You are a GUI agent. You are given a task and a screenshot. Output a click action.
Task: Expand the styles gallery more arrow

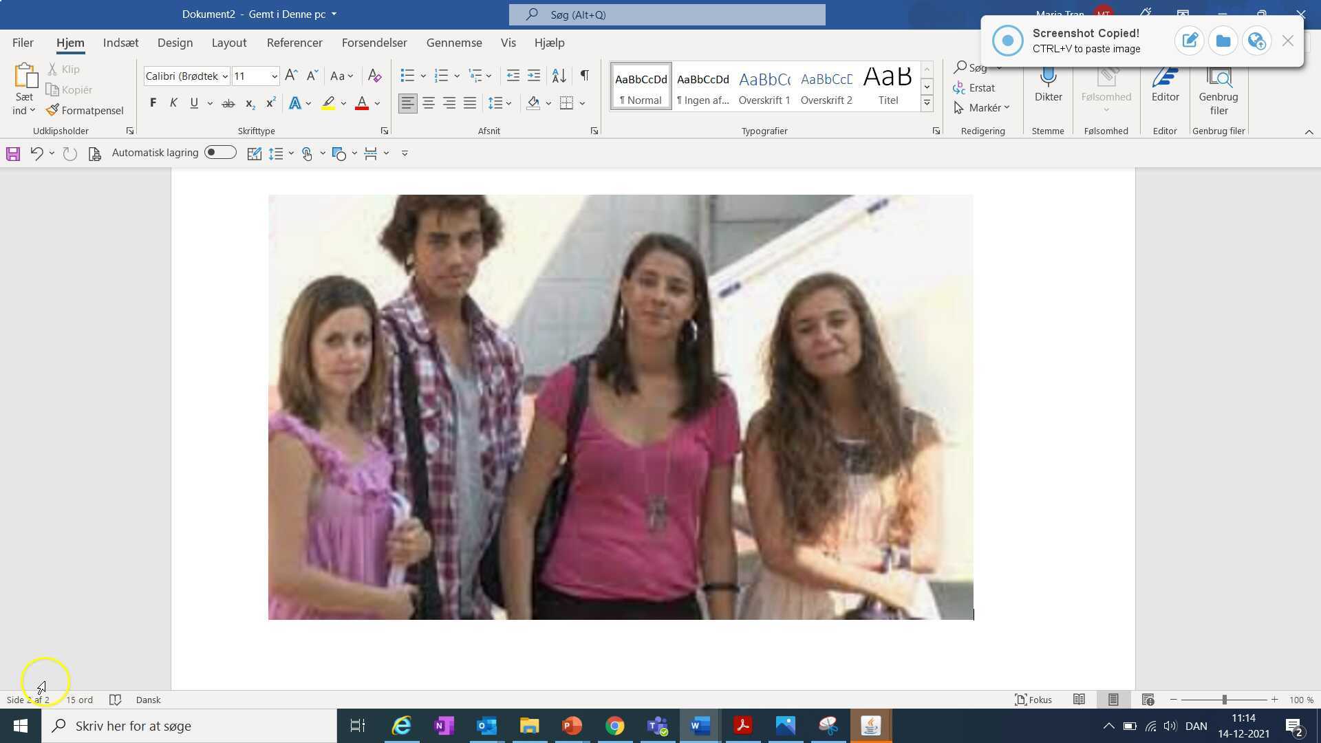point(927,103)
